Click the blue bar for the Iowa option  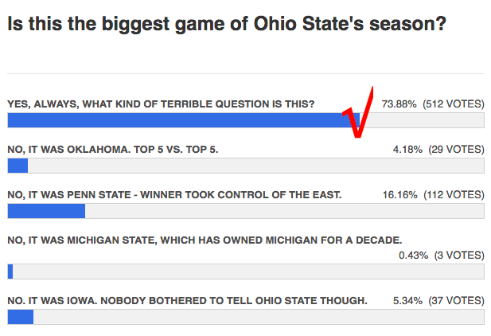(x=21, y=317)
